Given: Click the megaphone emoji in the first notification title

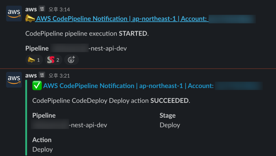Looking at the screenshot, I should point(30,19).
